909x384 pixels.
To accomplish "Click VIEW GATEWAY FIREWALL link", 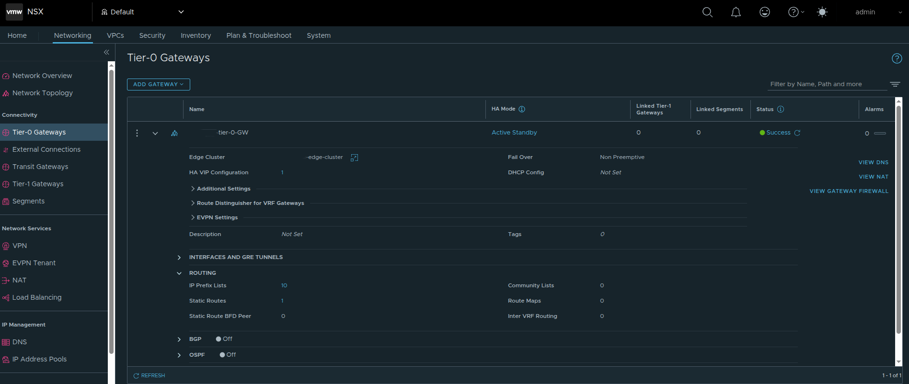I will [849, 191].
